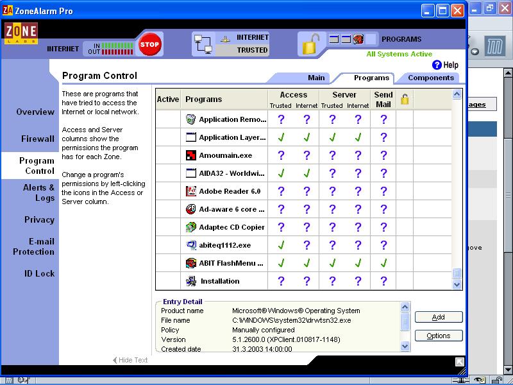Click the padlock column header icon
513x385 pixels.
pyautogui.click(x=405, y=99)
